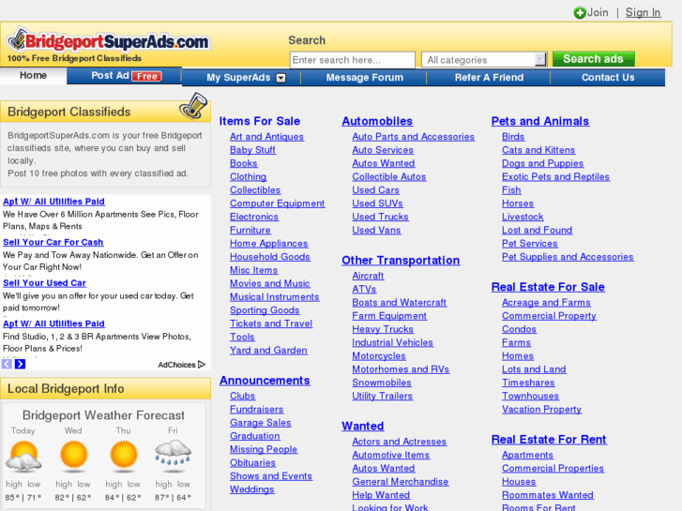Viewport: 682px width, 511px height.
Task: Click the Sign In link
Action: click(x=643, y=12)
